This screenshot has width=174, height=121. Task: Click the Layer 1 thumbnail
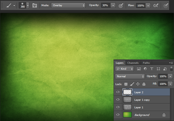click(127, 107)
